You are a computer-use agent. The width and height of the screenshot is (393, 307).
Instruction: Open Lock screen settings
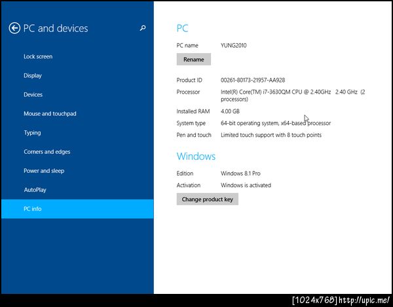pyautogui.click(x=77, y=56)
